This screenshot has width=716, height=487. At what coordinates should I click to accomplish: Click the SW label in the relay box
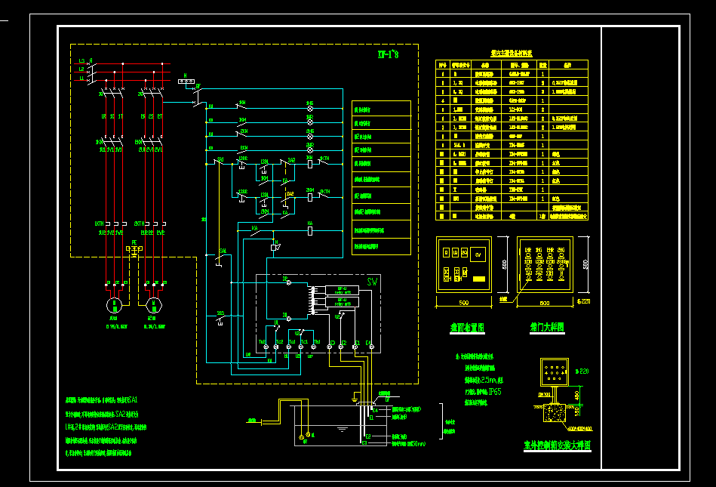point(372,282)
